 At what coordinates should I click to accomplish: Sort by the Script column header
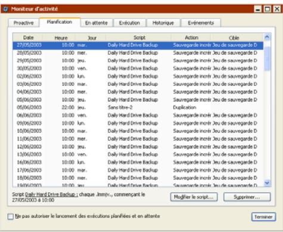(139, 37)
